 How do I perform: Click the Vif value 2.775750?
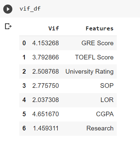[45, 86]
